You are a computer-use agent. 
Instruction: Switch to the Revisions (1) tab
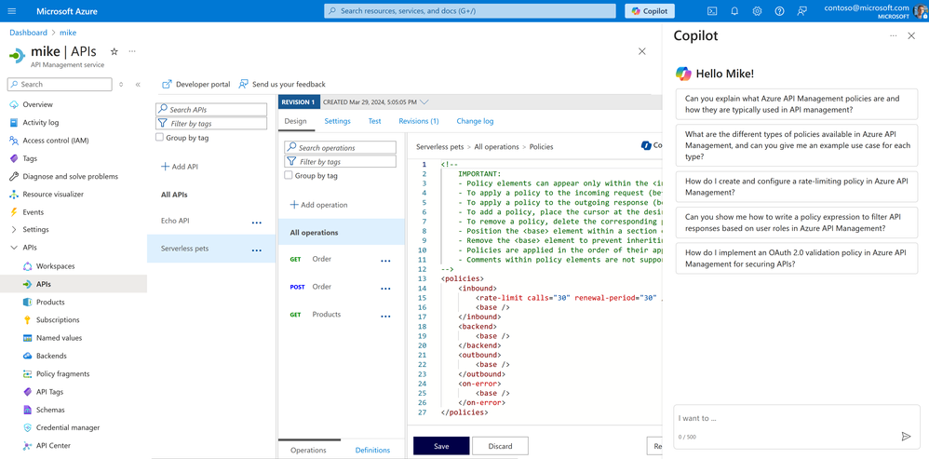[x=419, y=121]
